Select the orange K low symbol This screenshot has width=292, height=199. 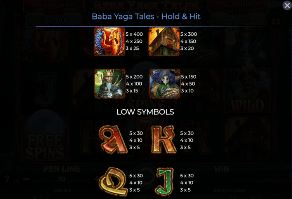(x=164, y=140)
